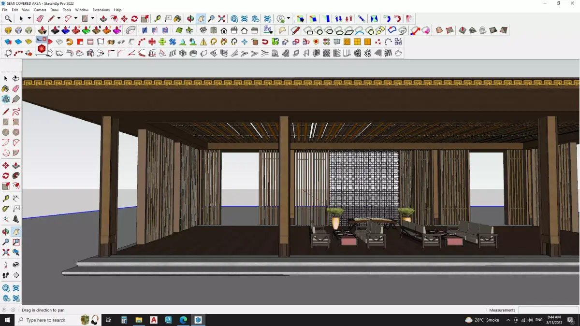Screen dimensions: 580x326
Task: Select the Look Around eye tool
Action: (16, 265)
